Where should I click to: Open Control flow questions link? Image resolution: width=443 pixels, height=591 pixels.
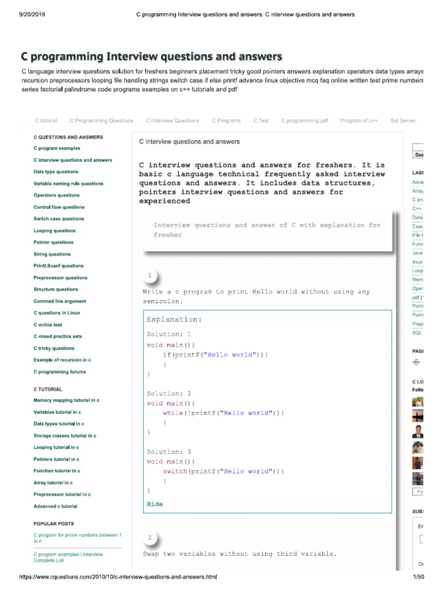[x=59, y=207]
